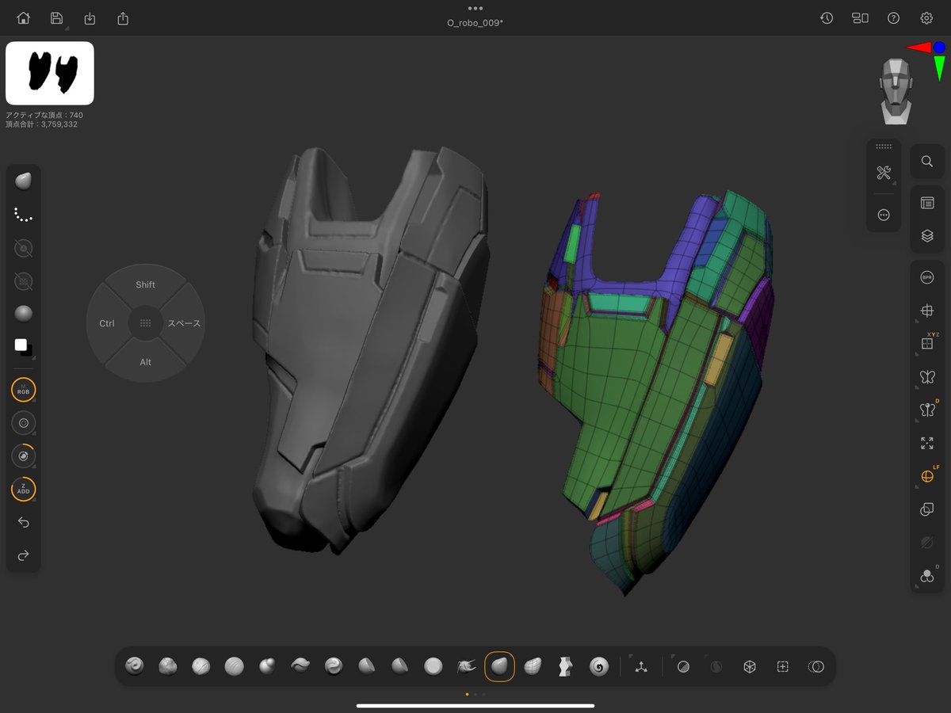Activate the gizmo transform axes icon
Image resolution: width=951 pixels, height=713 pixels.
pyautogui.click(x=640, y=667)
